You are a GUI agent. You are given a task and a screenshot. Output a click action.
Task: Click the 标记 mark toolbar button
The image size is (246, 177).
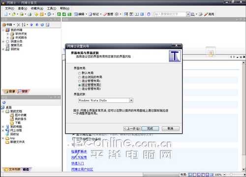point(94,14)
